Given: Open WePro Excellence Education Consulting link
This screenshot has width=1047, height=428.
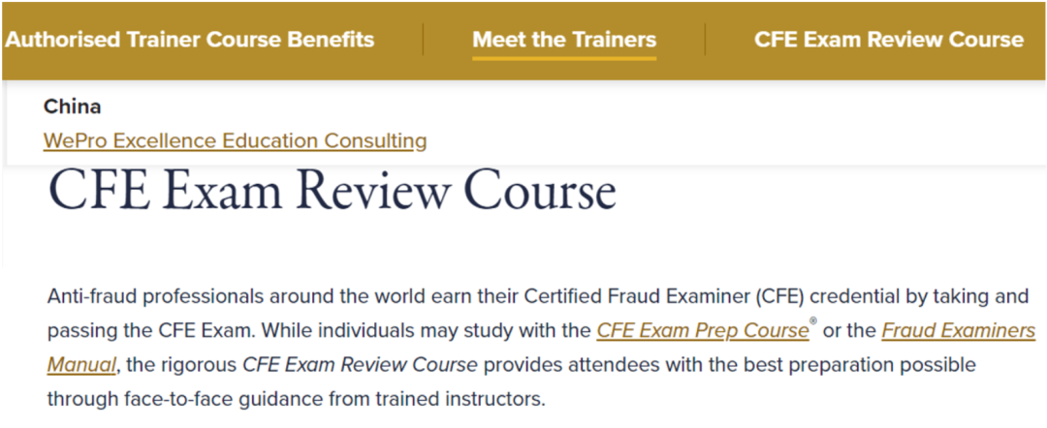Looking at the screenshot, I should 235,140.
